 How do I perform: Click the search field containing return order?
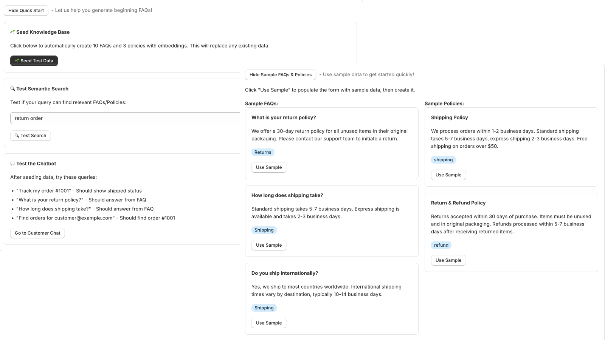[125, 118]
